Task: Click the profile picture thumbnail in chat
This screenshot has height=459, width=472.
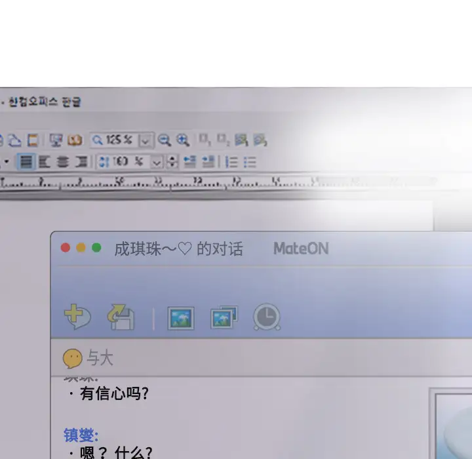Action: [x=452, y=424]
